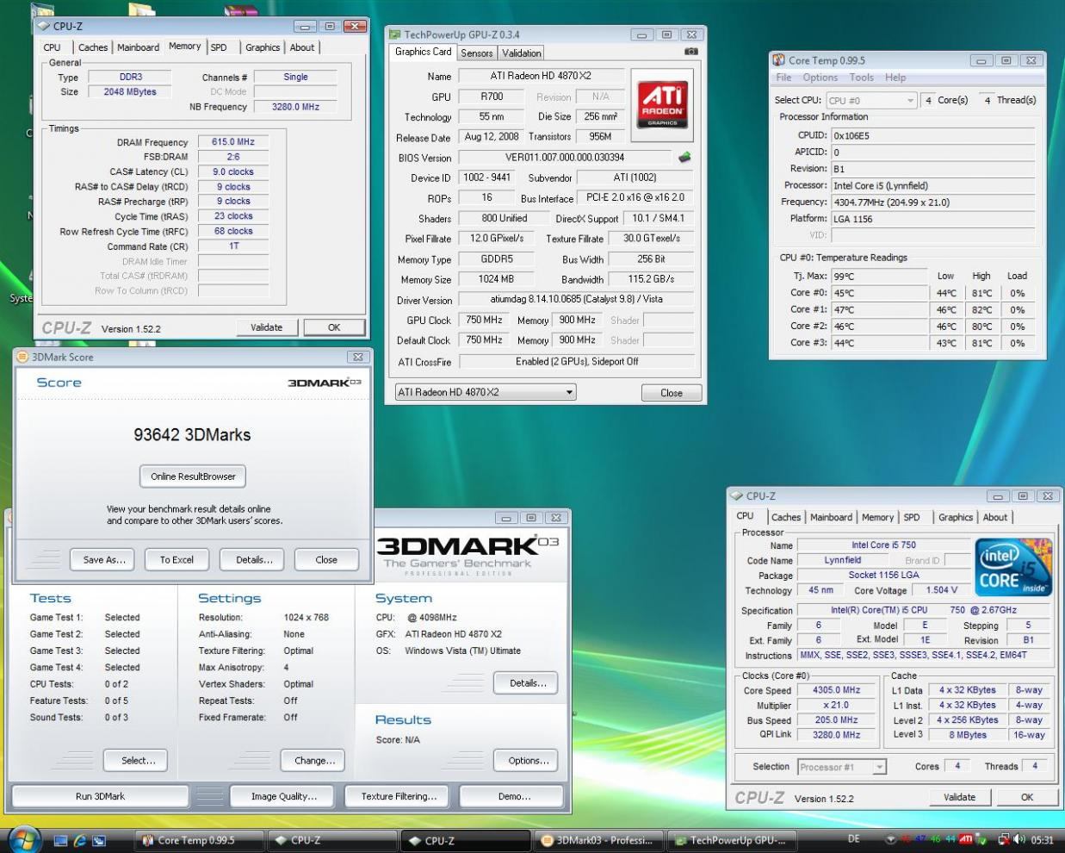The width and height of the screenshot is (1065, 853).
Task: Open the Select CPU dropdown in Core Temp
Action: [x=871, y=101]
